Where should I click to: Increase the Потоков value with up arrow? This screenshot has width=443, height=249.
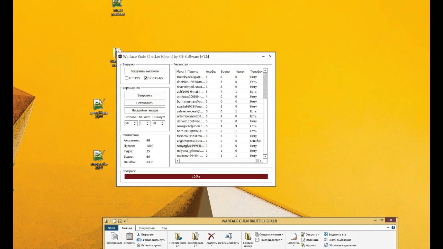click(135, 122)
